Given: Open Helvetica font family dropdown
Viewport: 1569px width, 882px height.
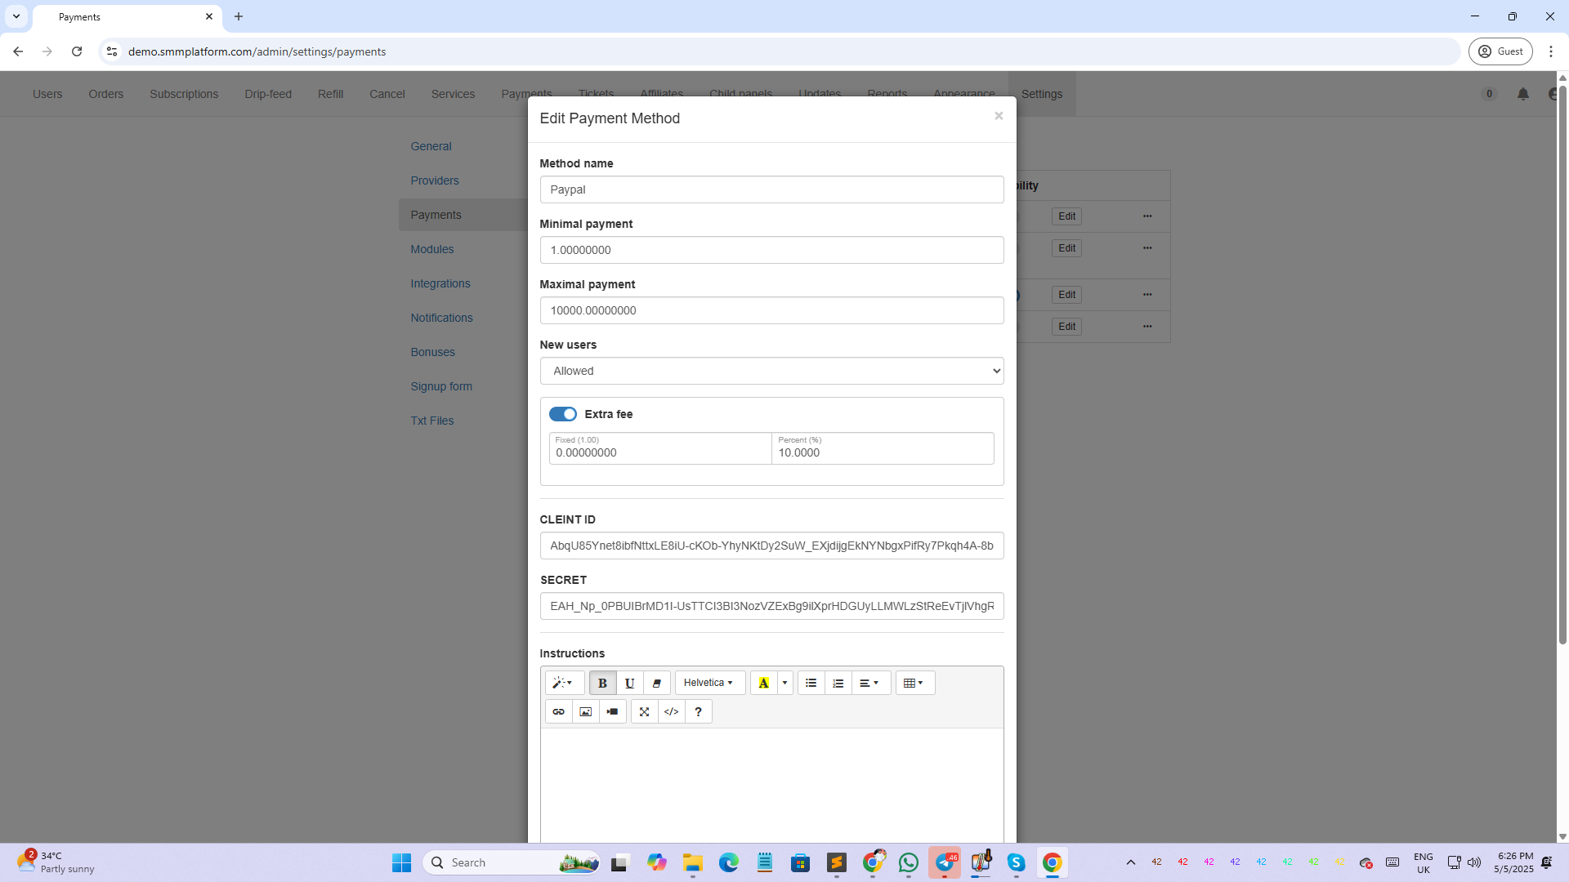Looking at the screenshot, I should click(709, 683).
